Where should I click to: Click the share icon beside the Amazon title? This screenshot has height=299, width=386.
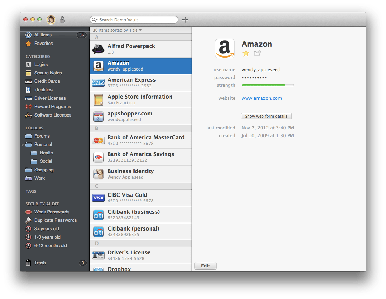click(x=257, y=53)
